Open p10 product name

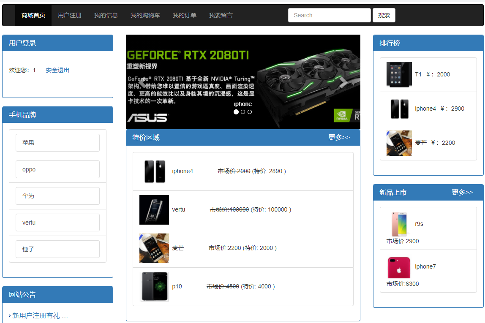pyautogui.click(x=177, y=287)
